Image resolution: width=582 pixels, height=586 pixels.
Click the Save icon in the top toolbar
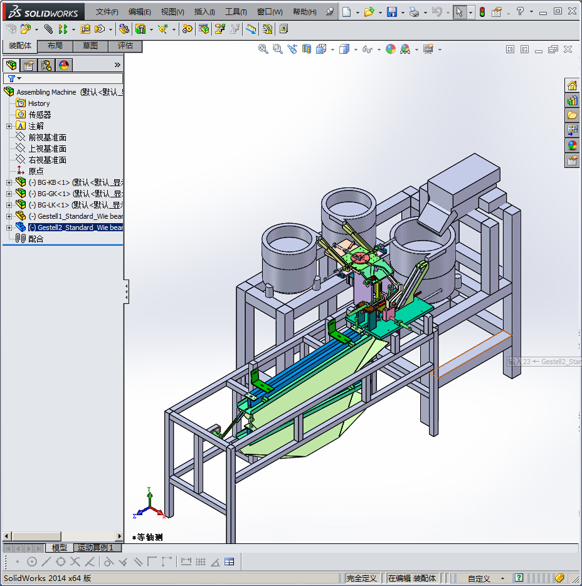[x=391, y=12]
